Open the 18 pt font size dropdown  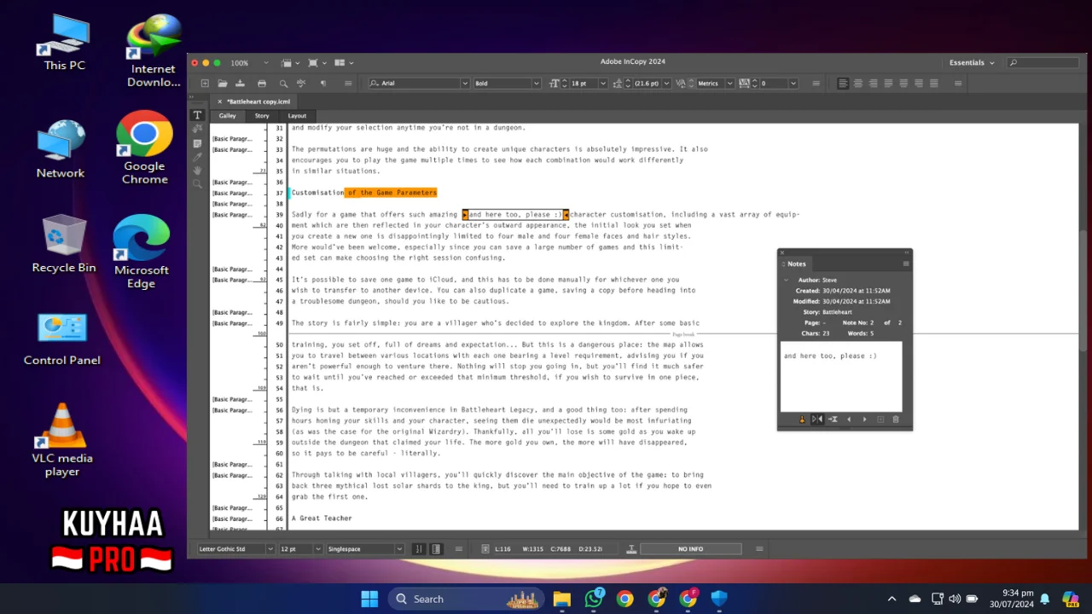[602, 84]
